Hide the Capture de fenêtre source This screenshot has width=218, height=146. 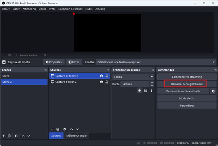click(101, 76)
